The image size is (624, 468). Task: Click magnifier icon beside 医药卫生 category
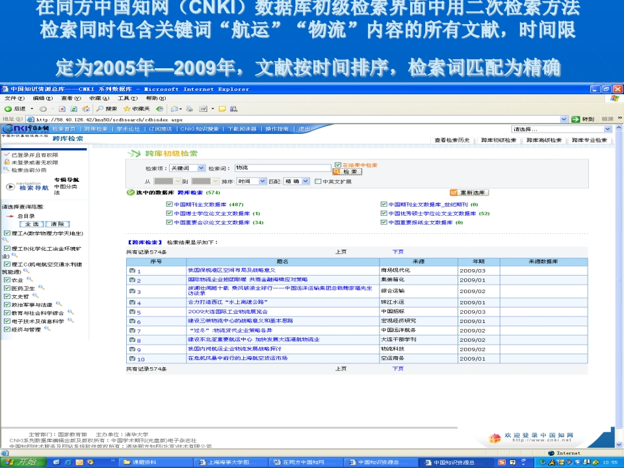(x=42, y=287)
